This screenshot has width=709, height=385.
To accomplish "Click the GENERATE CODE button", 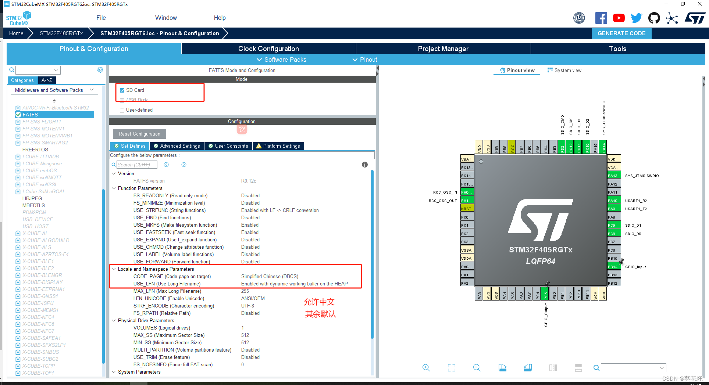I will click(x=621, y=33).
